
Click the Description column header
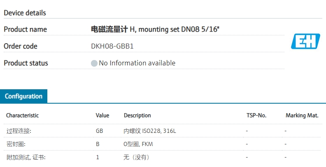tap(137, 116)
